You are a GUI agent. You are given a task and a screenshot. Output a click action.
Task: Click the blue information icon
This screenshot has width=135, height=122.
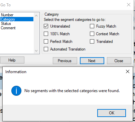click(x=16, y=91)
